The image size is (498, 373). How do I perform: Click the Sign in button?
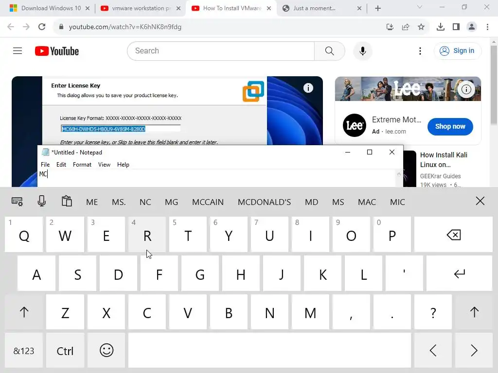tap(458, 51)
